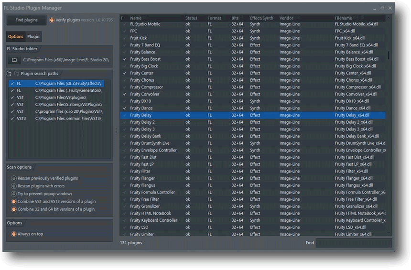
Task: Click the add plugin search path icon
Action: coord(9,74)
